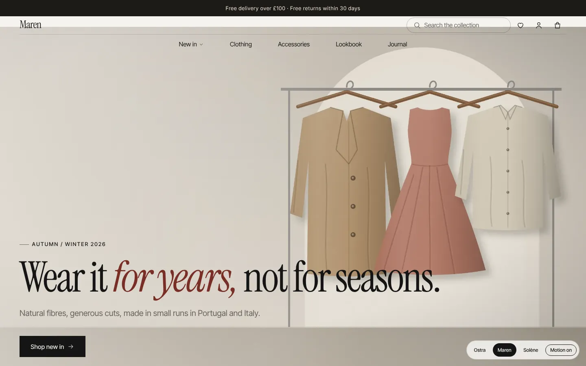Open the Accessories menu
The image size is (586, 366).
tap(294, 44)
